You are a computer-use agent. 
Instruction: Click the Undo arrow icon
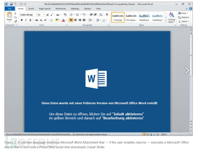15,4
